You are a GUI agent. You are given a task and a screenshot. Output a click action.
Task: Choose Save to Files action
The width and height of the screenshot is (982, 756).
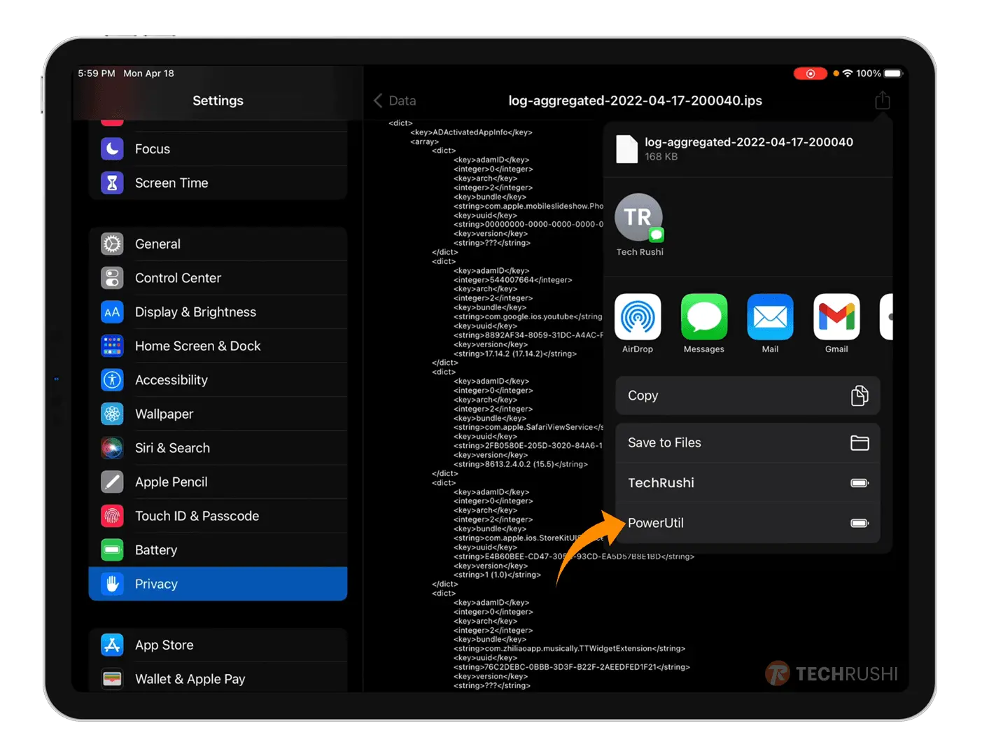[x=747, y=442]
